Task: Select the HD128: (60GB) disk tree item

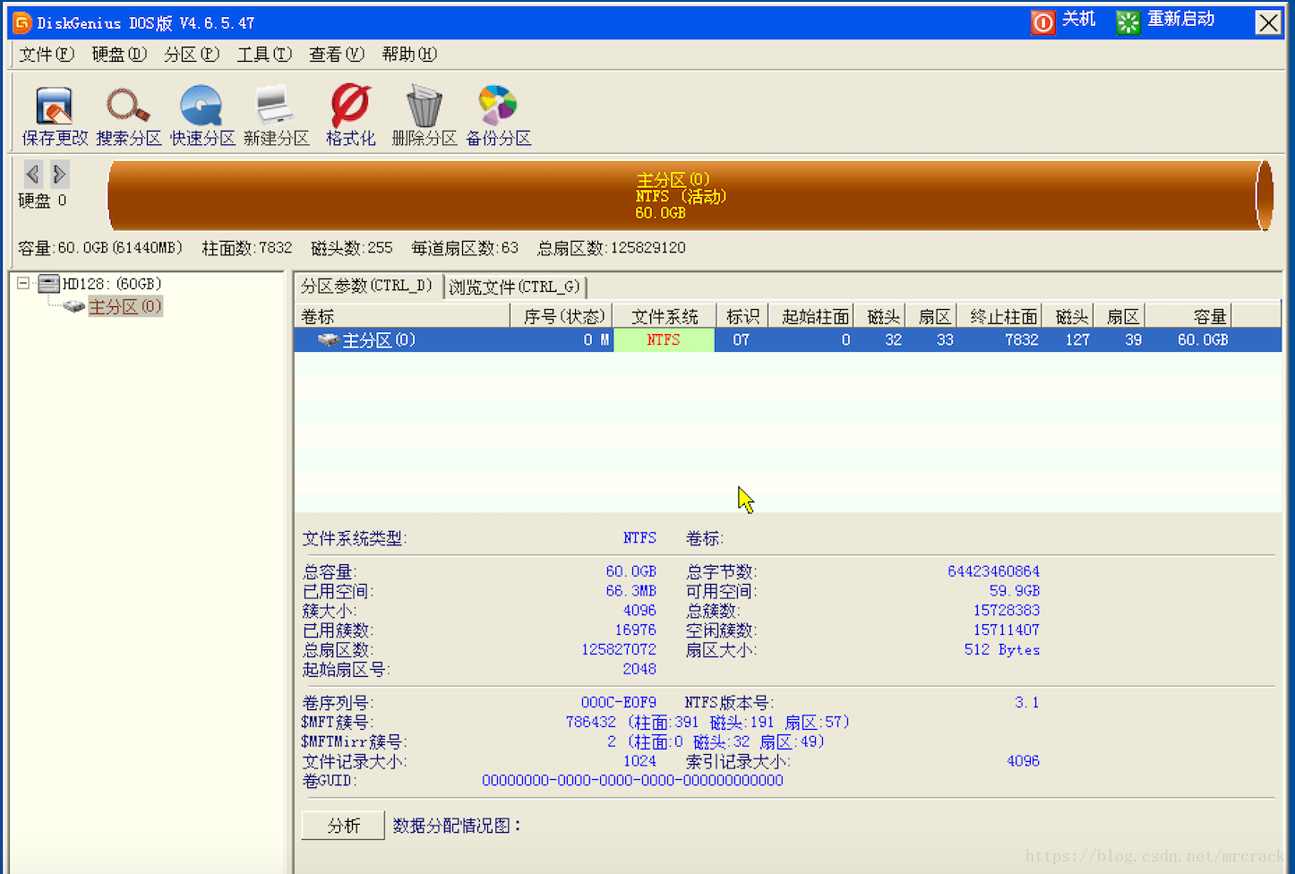Action: coord(112,284)
